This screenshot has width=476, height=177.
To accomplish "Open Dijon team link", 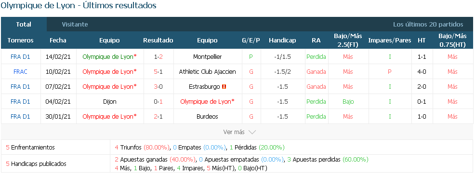I will click(x=109, y=102).
